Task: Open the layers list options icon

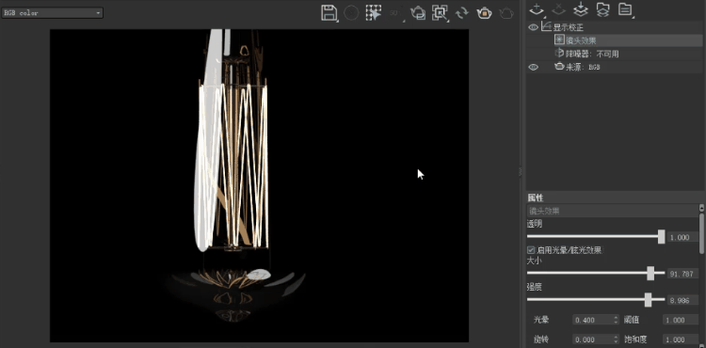Action: [x=625, y=9]
